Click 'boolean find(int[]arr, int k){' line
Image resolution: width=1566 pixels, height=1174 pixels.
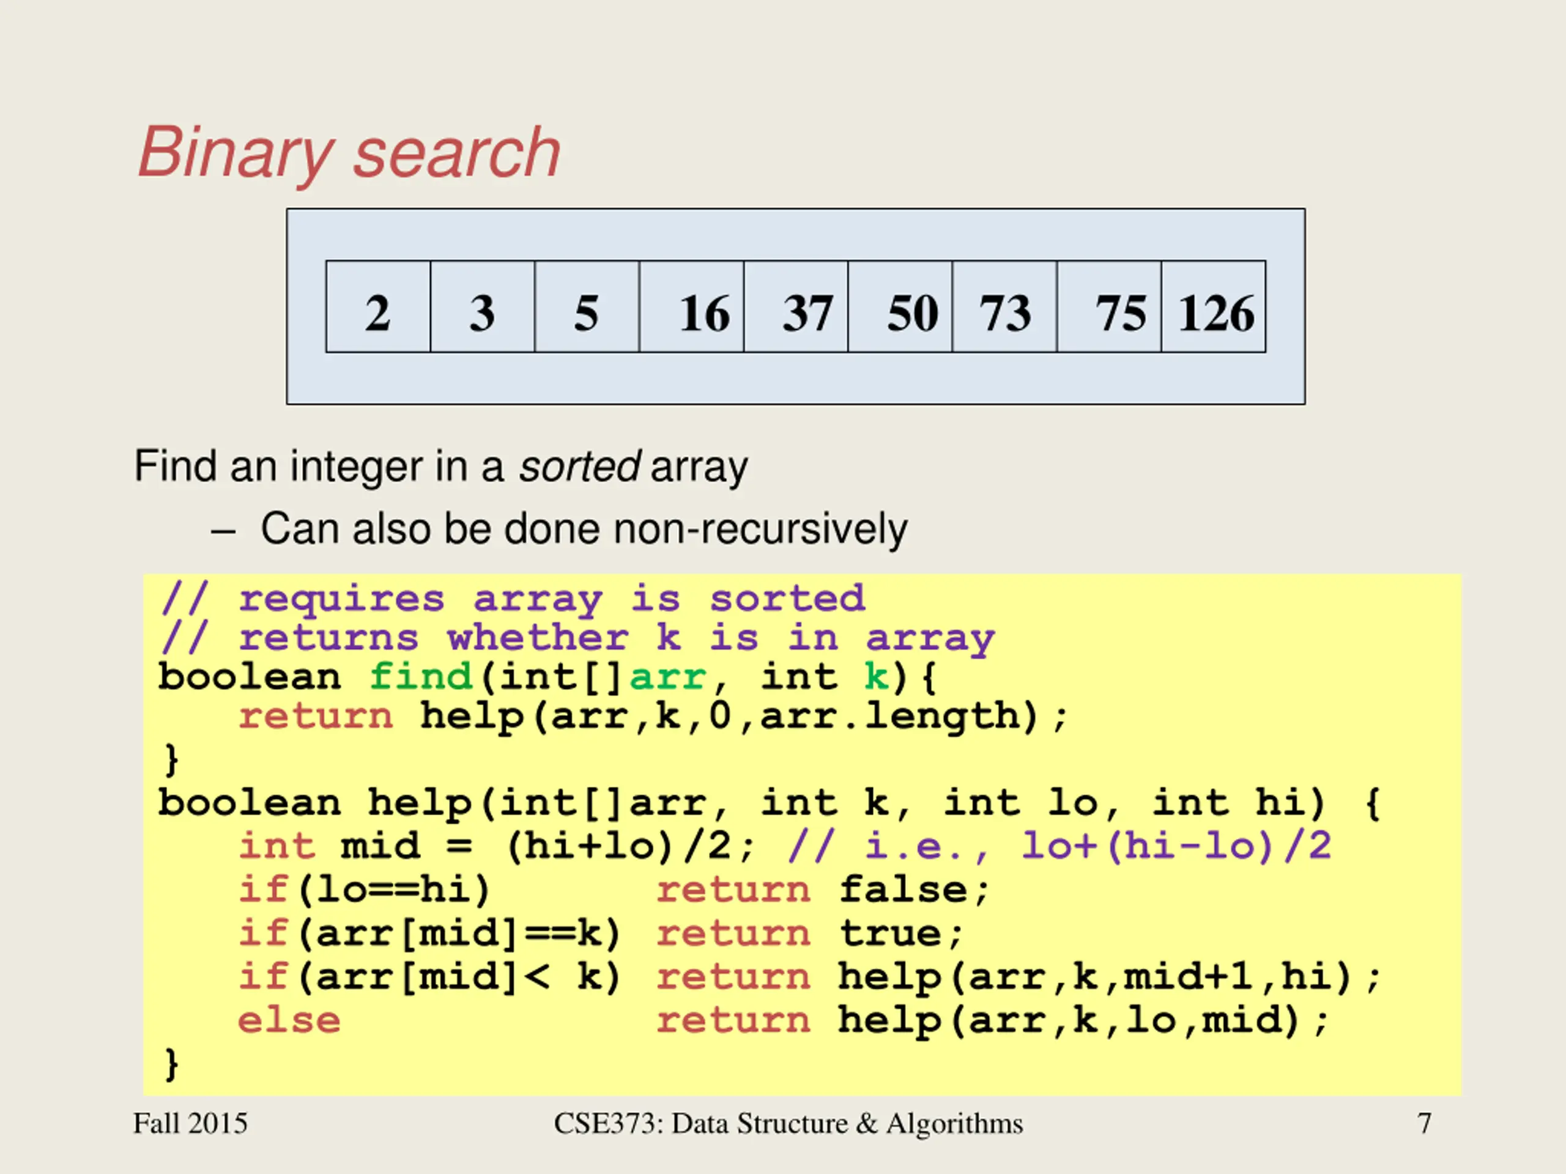[548, 678]
